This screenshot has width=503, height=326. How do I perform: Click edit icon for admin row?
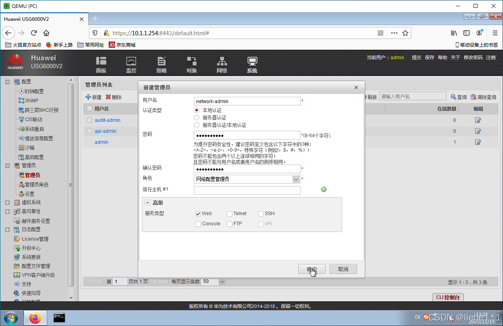[478, 142]
